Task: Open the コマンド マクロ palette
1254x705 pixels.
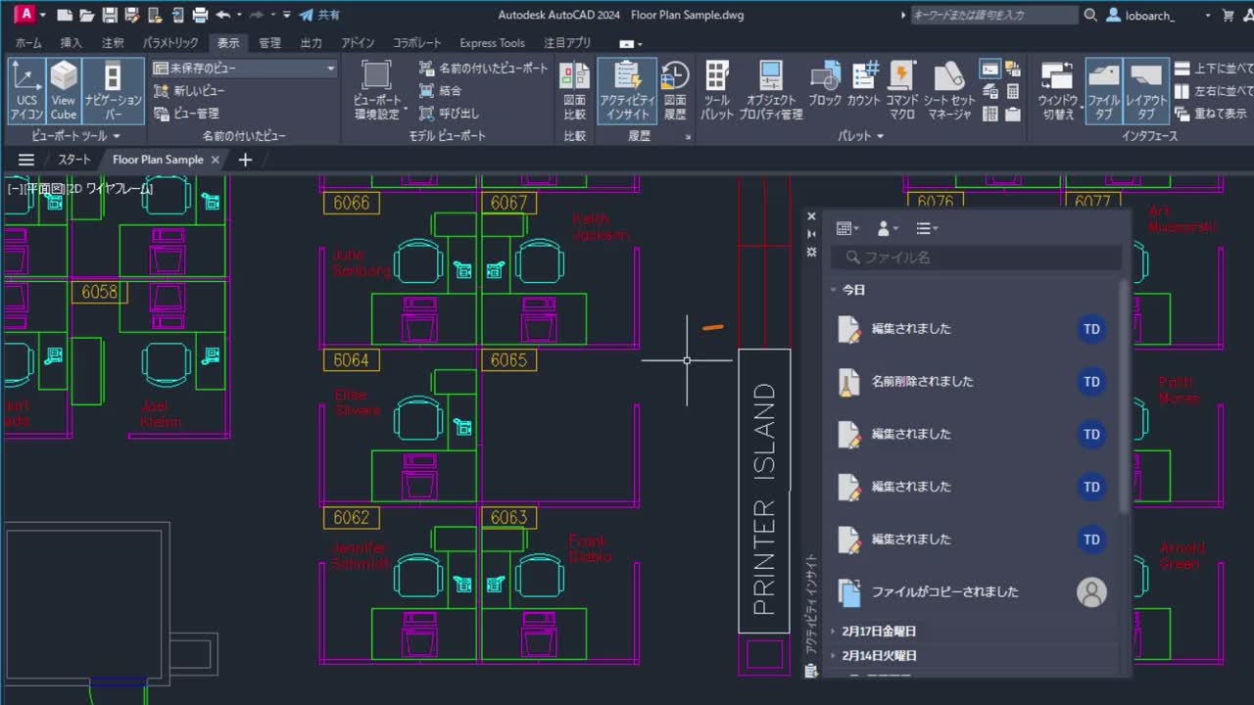Action: tap(902, 90)
